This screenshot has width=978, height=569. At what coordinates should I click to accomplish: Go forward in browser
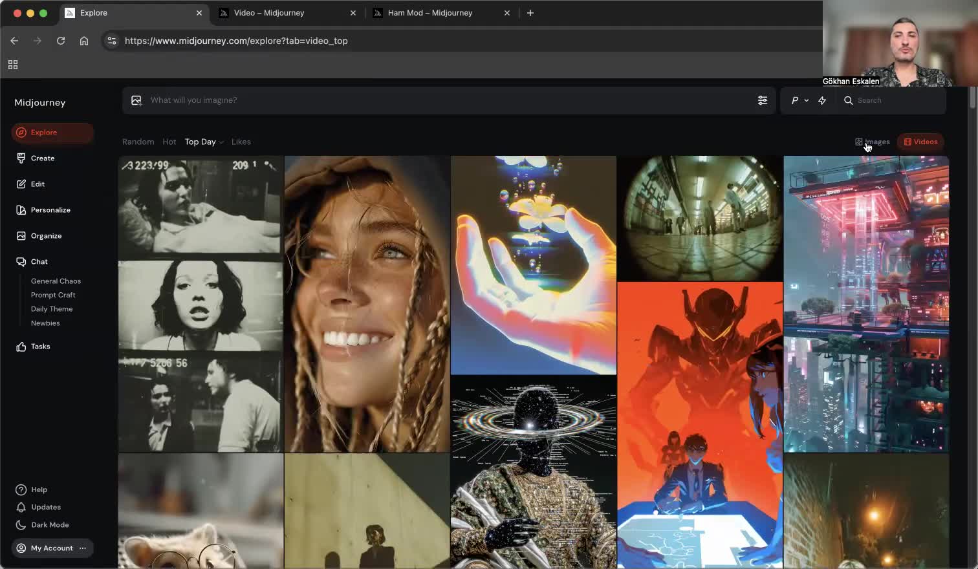tap(38, 41)
